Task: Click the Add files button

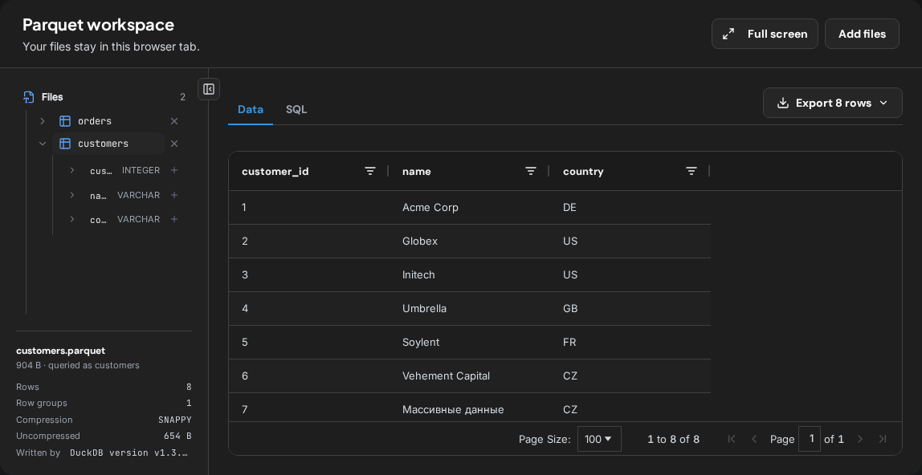Action: click(862, 34)
